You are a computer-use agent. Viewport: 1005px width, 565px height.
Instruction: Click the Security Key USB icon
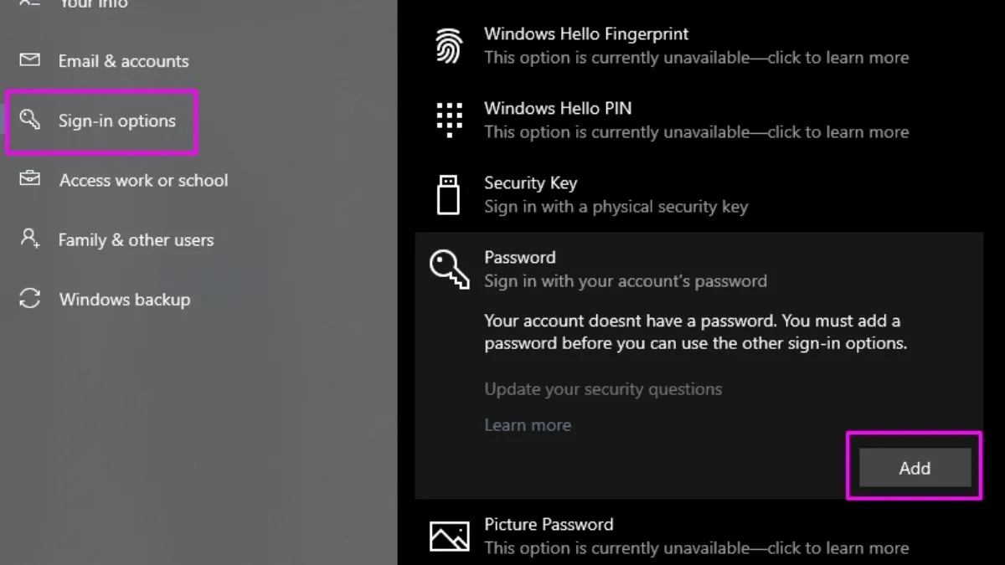(449, 194)
